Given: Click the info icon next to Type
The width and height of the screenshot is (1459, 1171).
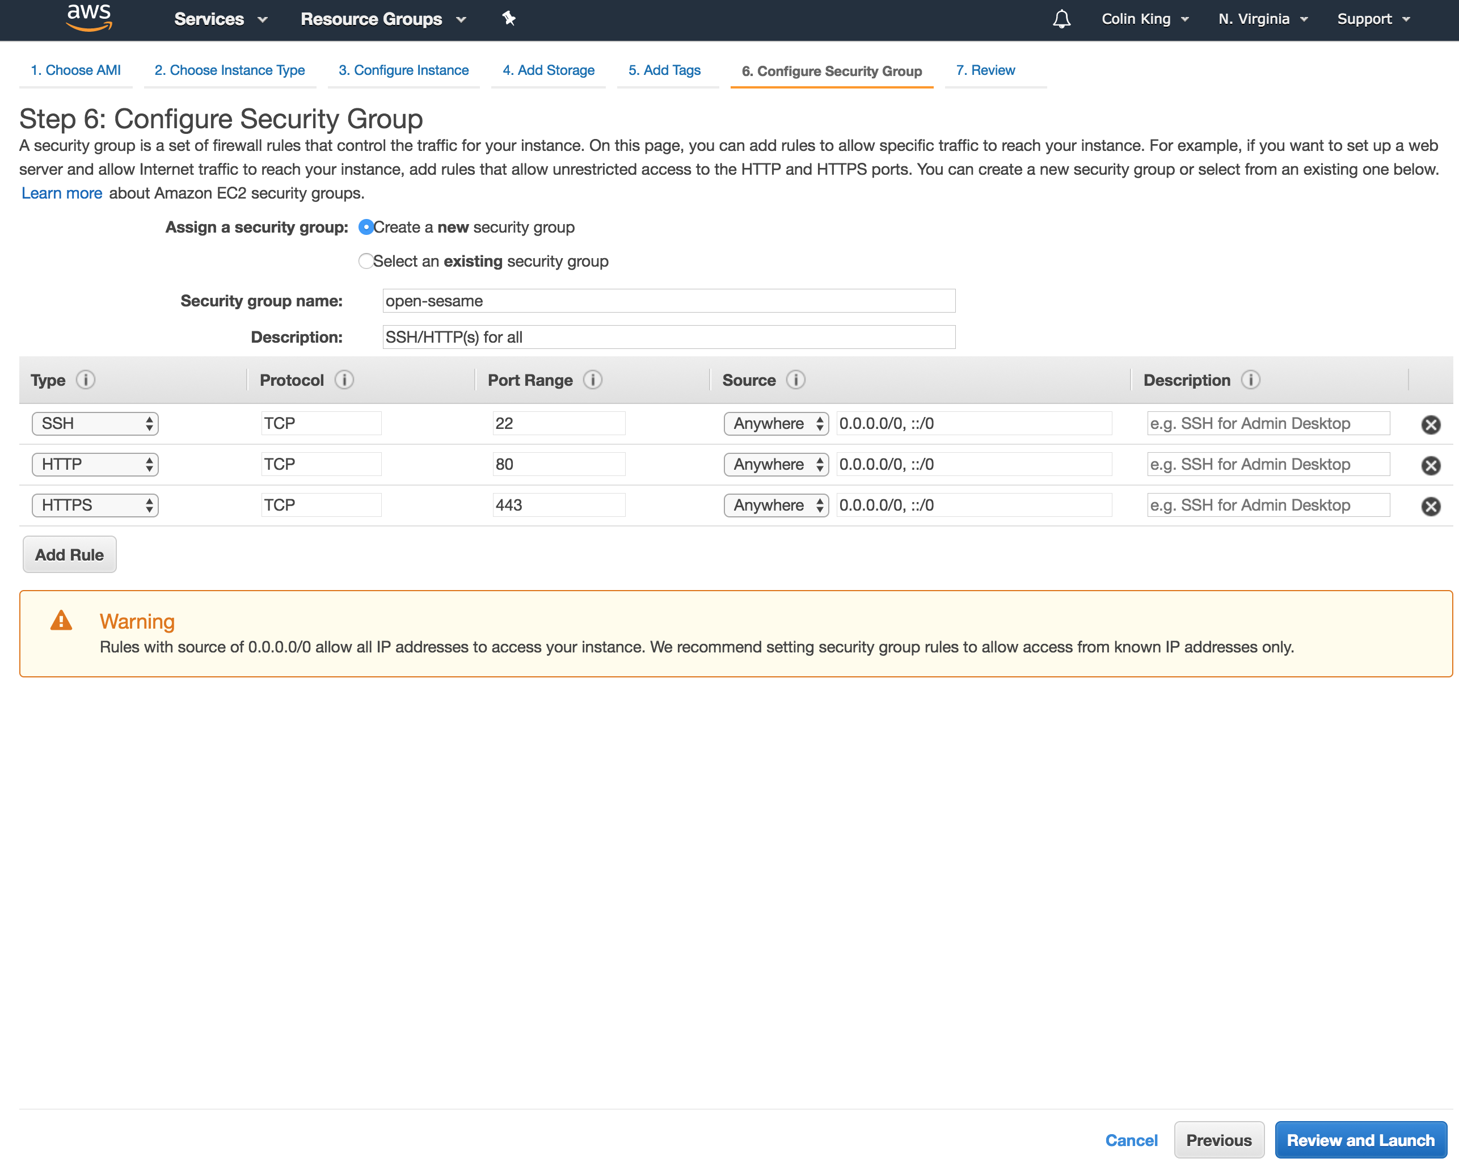Looking at the screenshot, I should [x=85, y=380].
